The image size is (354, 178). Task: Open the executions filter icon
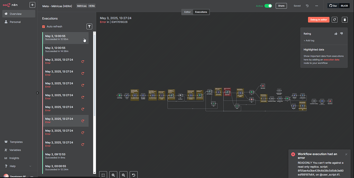click(89, 27)
